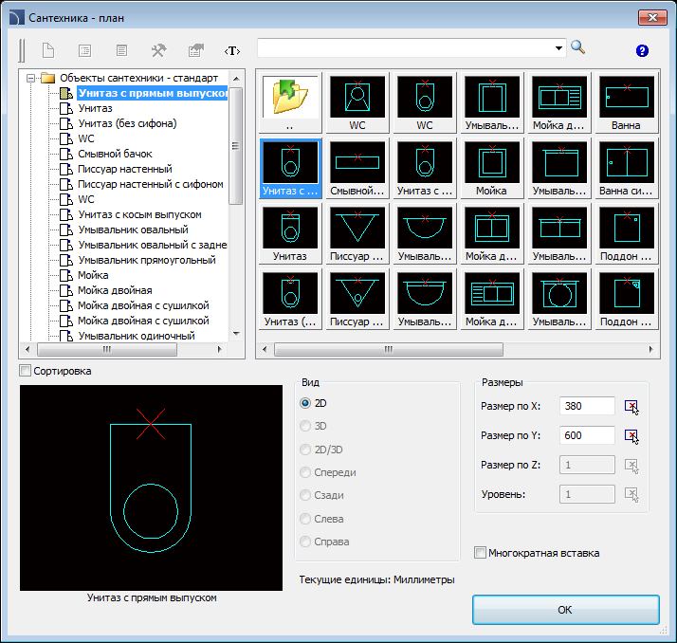Select the Унитаз (... thumbnail

coord(290,300)
